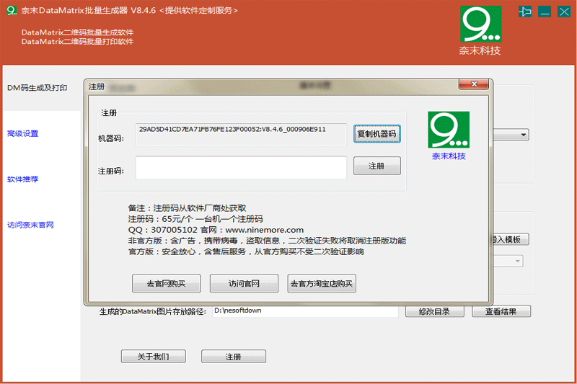Open 高级设置 in sidebar
577x384 pixels.
pos(23,133)
